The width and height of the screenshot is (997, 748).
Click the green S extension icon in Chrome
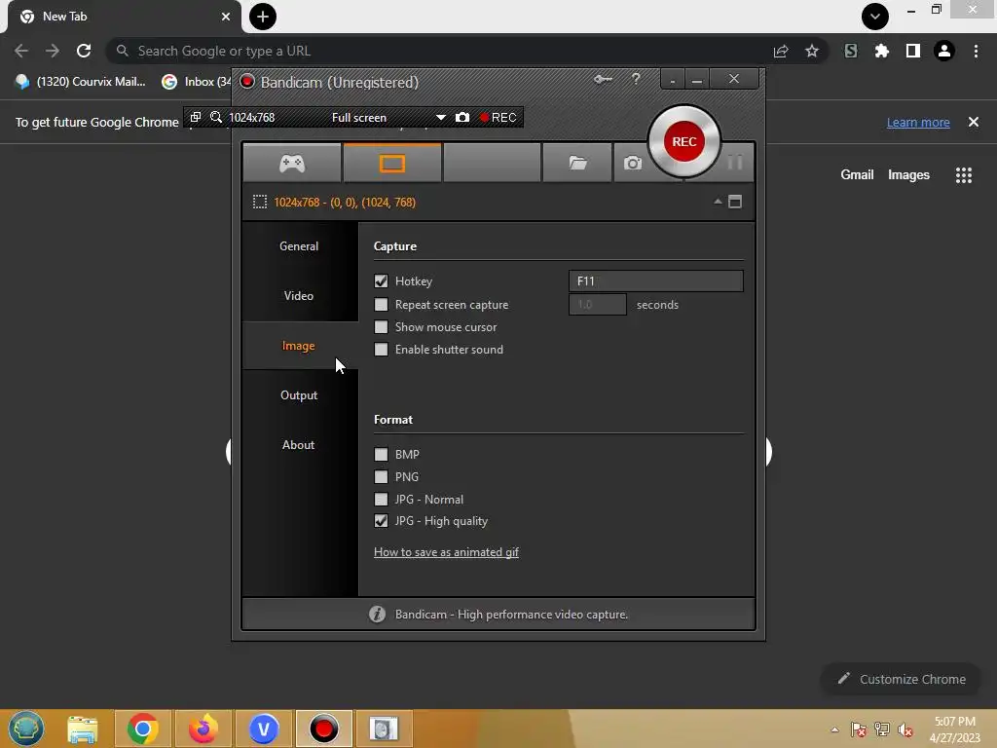pos(851,51)
